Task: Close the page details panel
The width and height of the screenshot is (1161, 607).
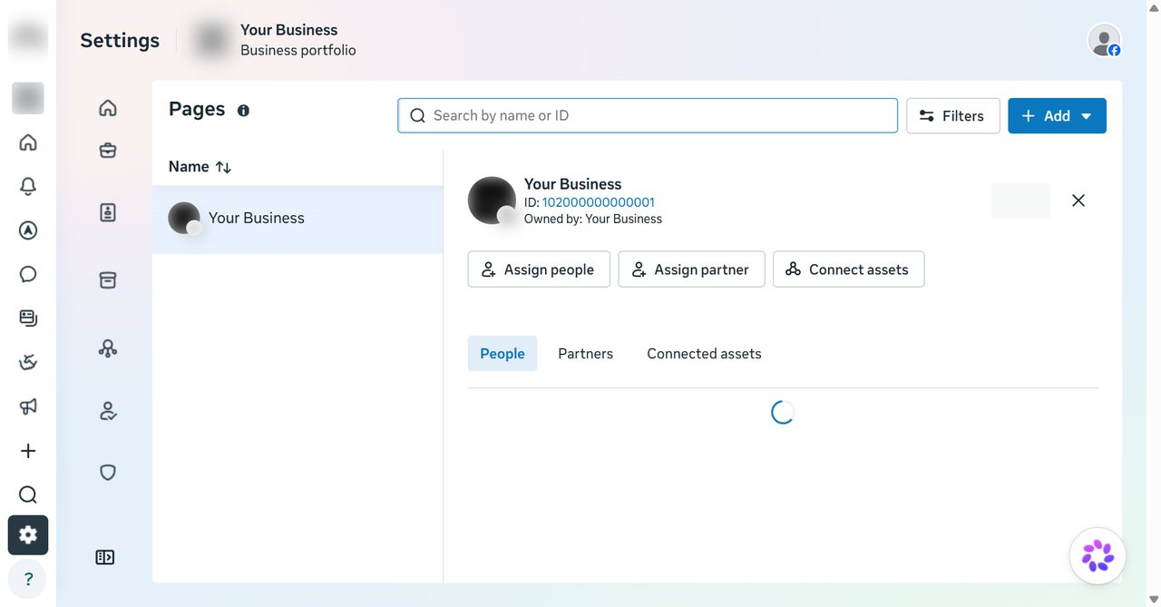Action: [x=1078, y=201]
